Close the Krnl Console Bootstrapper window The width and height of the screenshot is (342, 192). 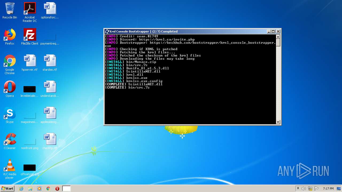(x=278, y=31)
